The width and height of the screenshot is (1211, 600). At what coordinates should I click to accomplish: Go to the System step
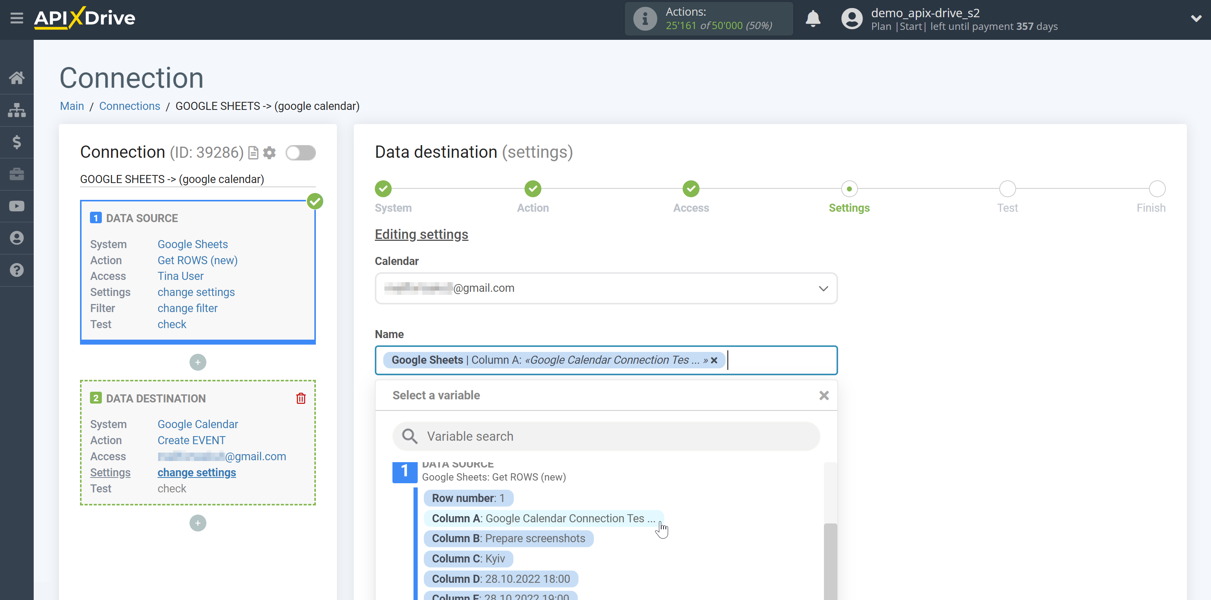tap(383, 189)
